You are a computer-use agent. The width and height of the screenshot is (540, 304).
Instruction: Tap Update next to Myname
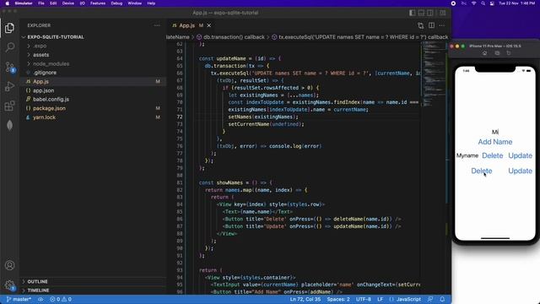coord(520,155)
